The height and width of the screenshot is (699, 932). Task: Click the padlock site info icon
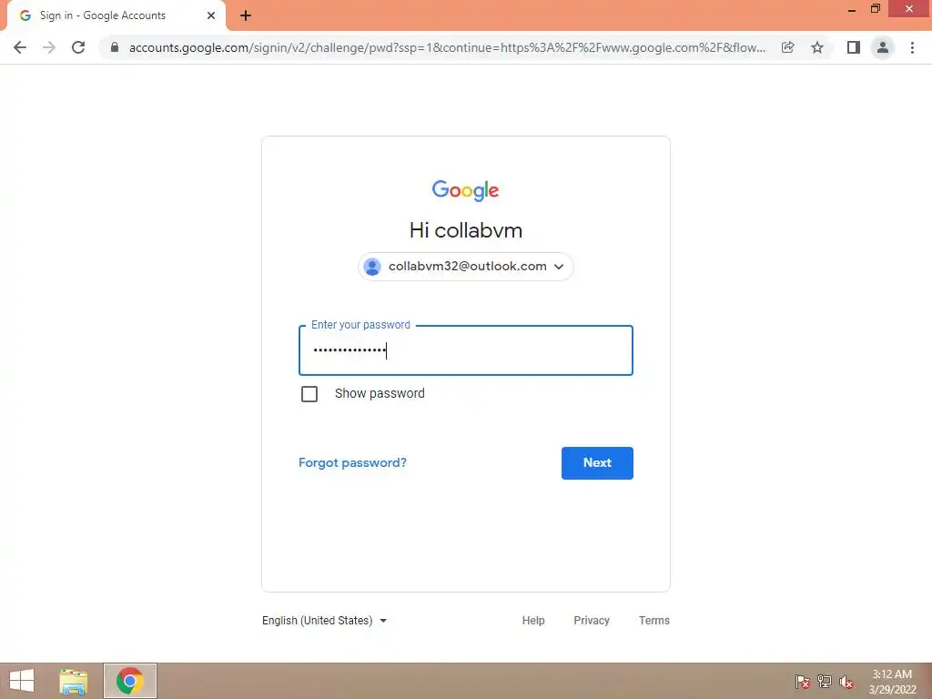point(115,47)
